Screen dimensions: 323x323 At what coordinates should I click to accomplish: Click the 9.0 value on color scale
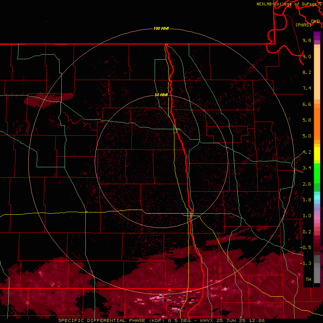click(x=307, y=56)
